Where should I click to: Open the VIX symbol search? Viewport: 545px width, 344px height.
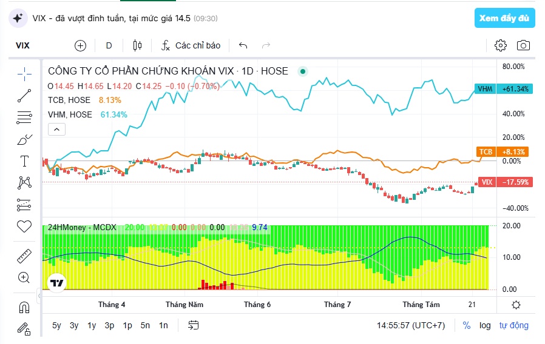click(23, 45)
